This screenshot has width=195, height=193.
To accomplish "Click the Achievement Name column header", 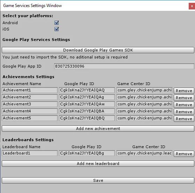I will (22, 84).
